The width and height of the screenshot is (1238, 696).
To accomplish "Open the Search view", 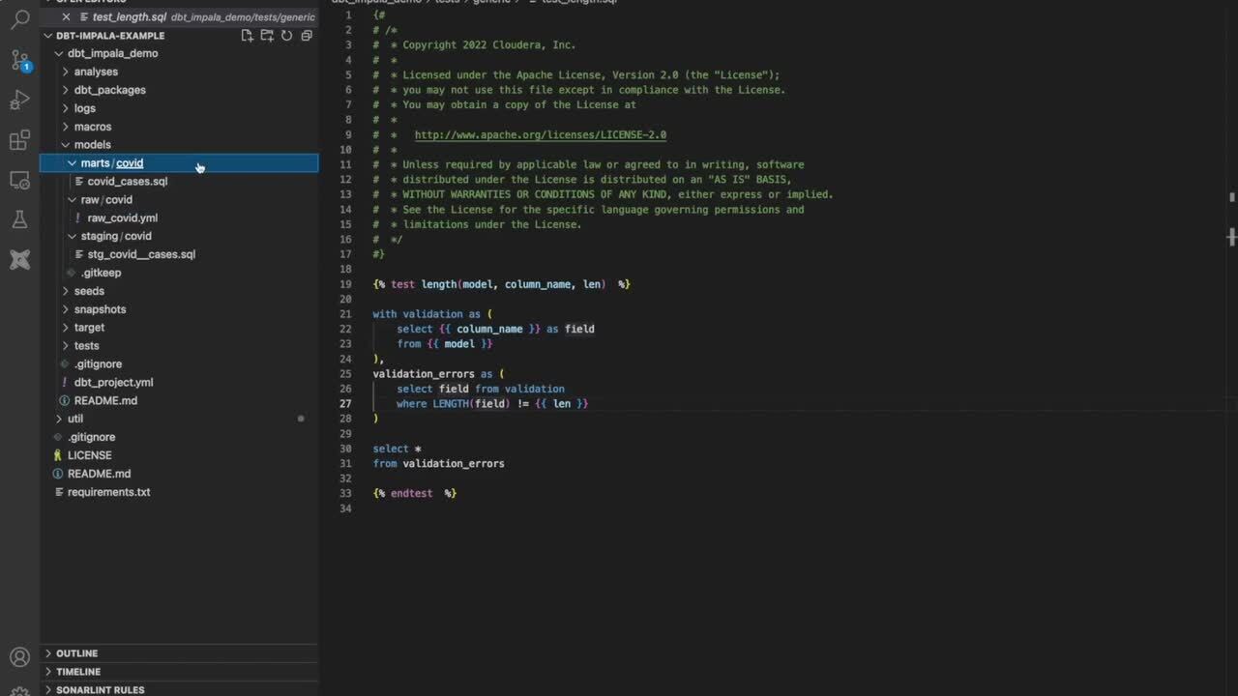I will pos(19,19).
